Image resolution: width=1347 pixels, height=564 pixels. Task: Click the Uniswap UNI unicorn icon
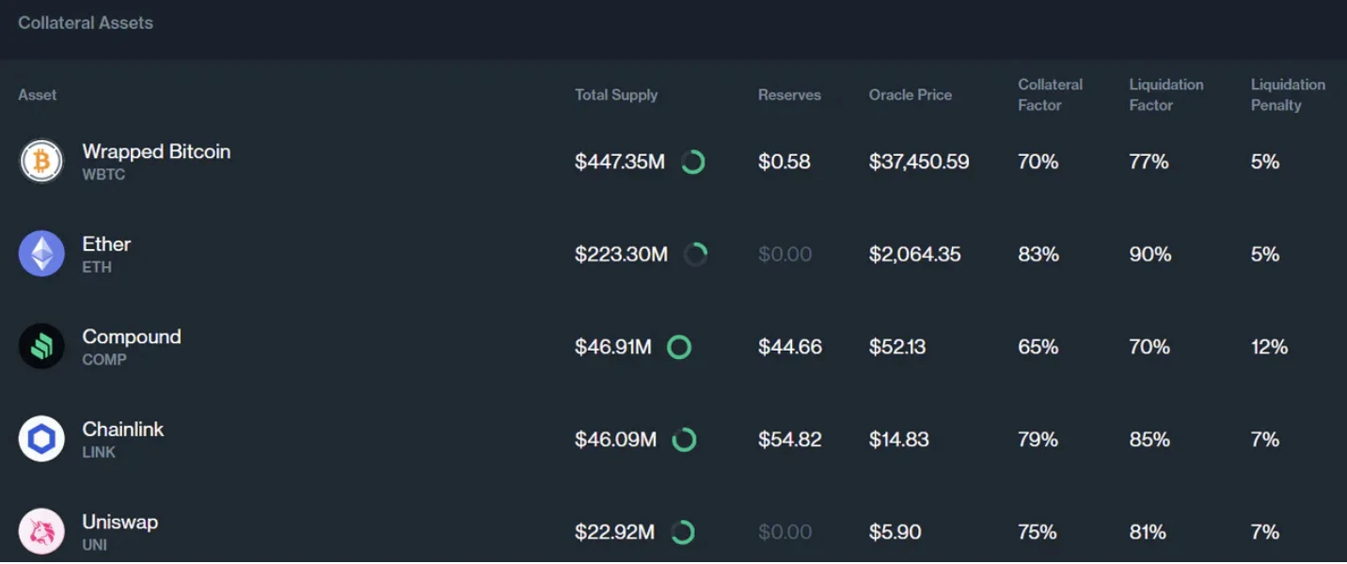coord(41,532)
